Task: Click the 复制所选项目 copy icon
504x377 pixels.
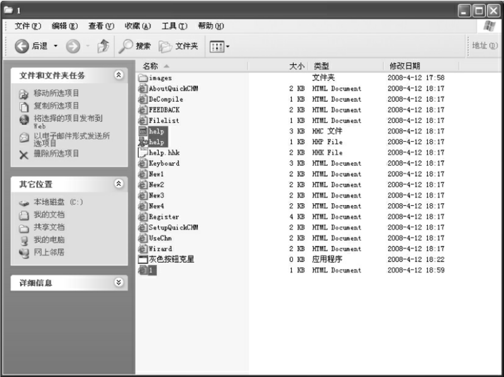Action: [x=24, y=106]
